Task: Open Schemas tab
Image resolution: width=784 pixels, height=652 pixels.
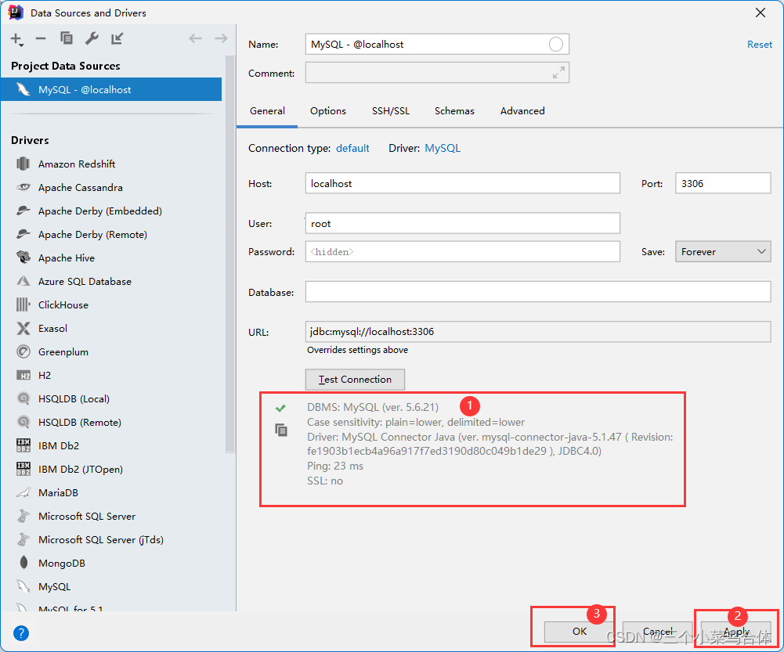Action: point(454,111)
